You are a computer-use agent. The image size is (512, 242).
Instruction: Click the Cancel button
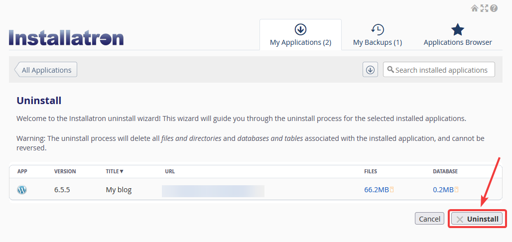click(x=429, y=219)
